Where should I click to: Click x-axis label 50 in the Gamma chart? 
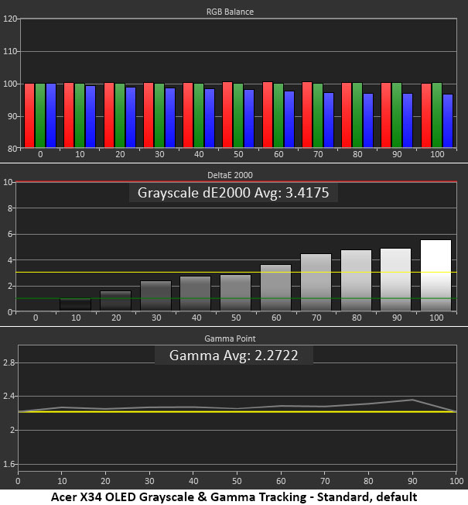(237, 481)
